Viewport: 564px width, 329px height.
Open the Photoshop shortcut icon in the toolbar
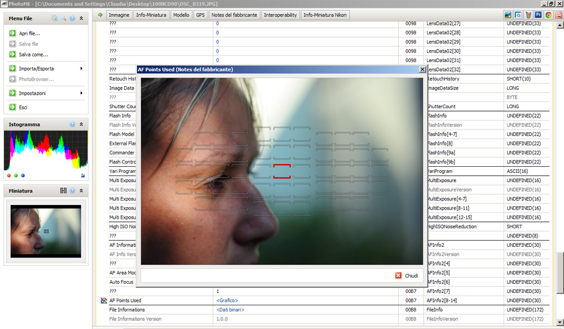[x=538, y=15]
